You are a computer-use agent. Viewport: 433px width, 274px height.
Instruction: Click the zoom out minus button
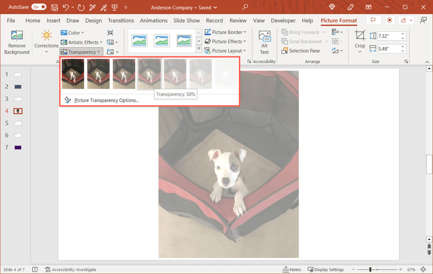point(354,269)
